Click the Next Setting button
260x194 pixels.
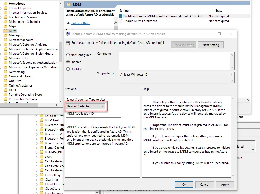coord(211,45)
